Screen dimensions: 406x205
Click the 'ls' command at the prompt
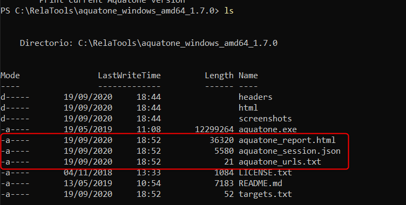click(229, 11)
